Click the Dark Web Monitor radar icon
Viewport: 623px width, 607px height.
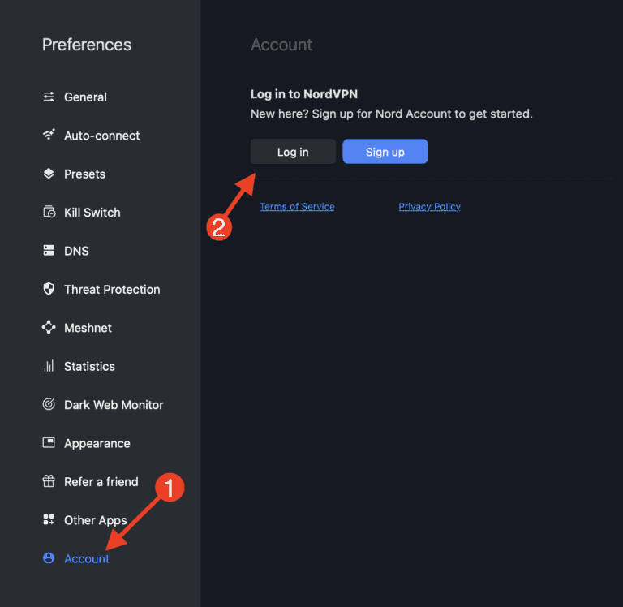tap(49, 404)
